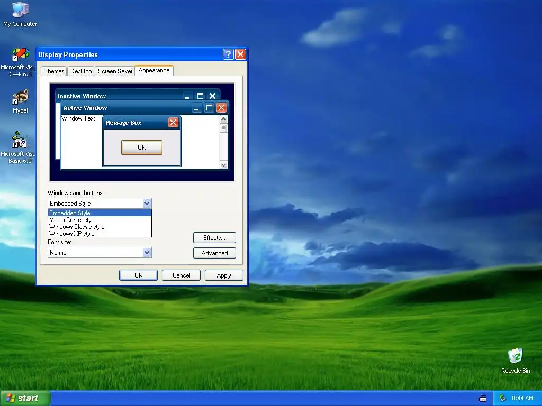The height and width of the screenshot is (406, 542).
Task: Click preview scrollbar up arrow
Action: [x=224, y=119]
